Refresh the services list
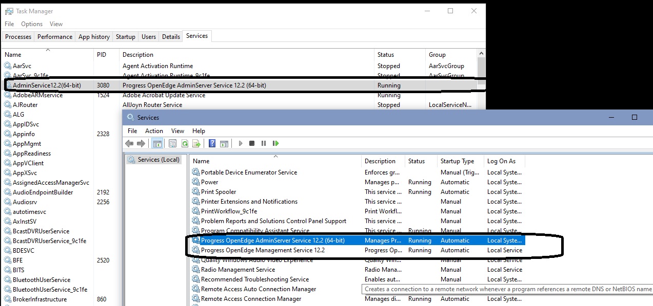The height and width of the screenshot is (306, 653). pos(184,143)
